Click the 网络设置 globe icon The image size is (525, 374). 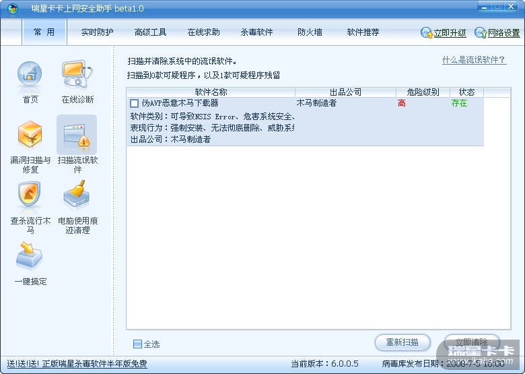pyautogui.click(x=481, y=32)
